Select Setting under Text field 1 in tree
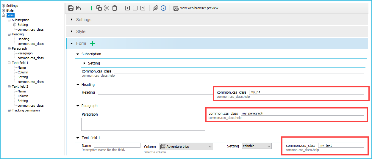This screenshot has width=372, height=159. 23,77
